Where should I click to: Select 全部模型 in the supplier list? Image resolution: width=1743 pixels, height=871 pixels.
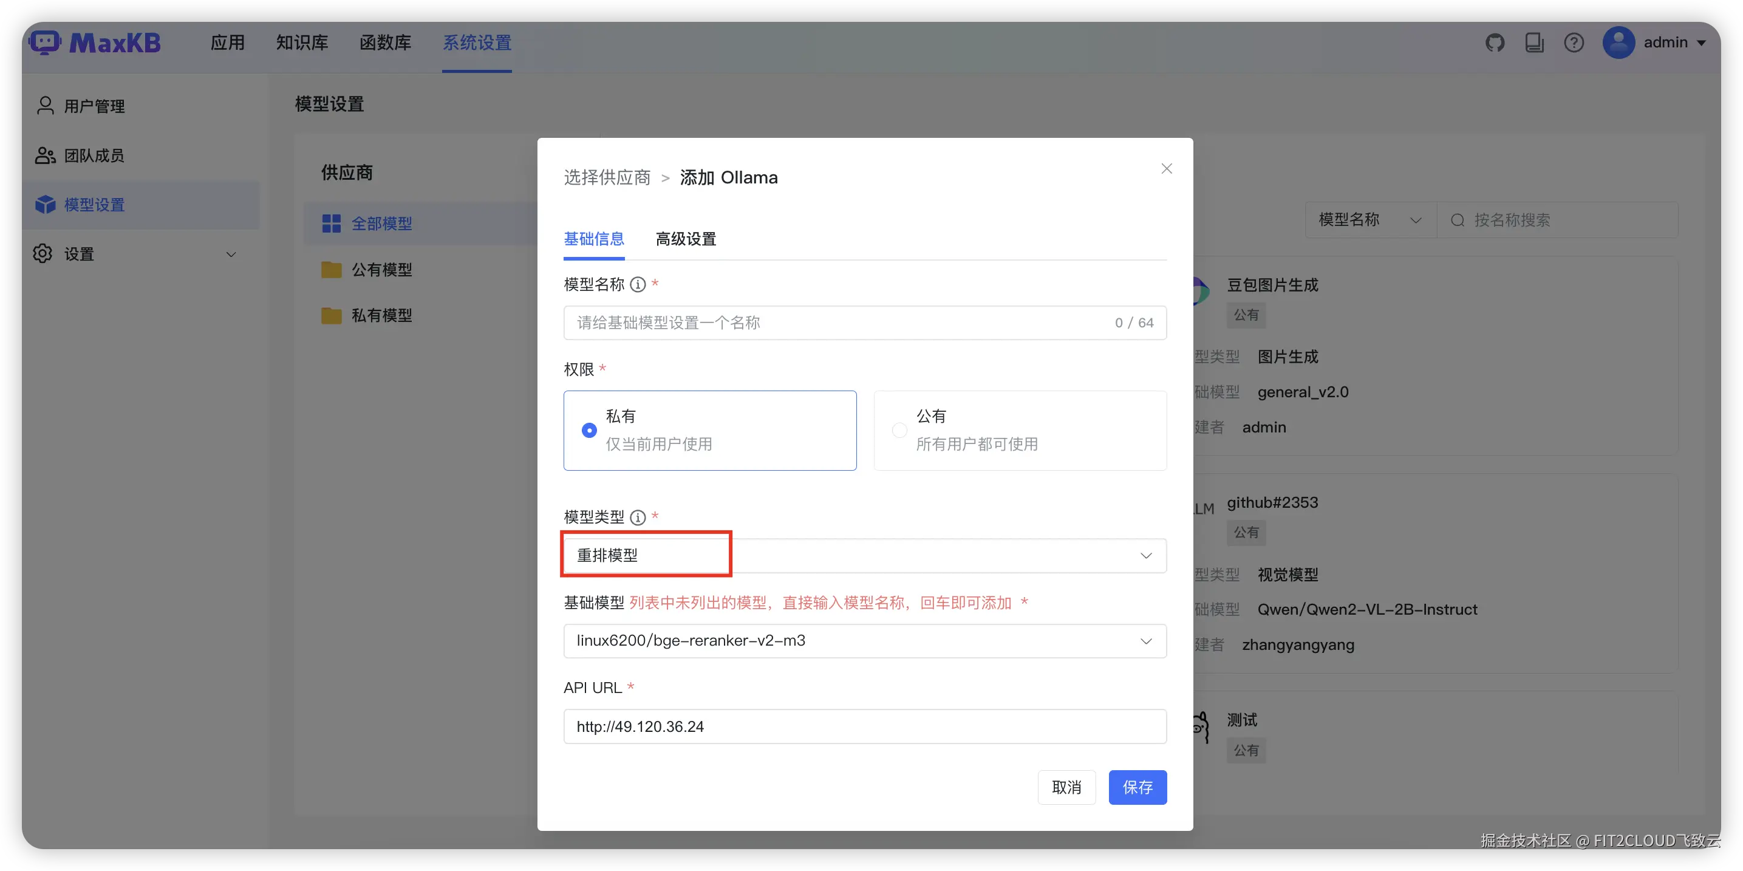click(420, 224)
